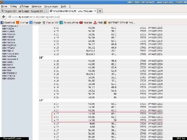
Task: Close the Wheel Rims MIM AMALFI tab
Action: (95, 11)
